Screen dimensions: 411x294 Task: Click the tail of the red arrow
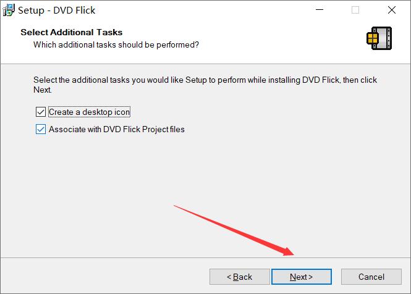coord(176,206)
